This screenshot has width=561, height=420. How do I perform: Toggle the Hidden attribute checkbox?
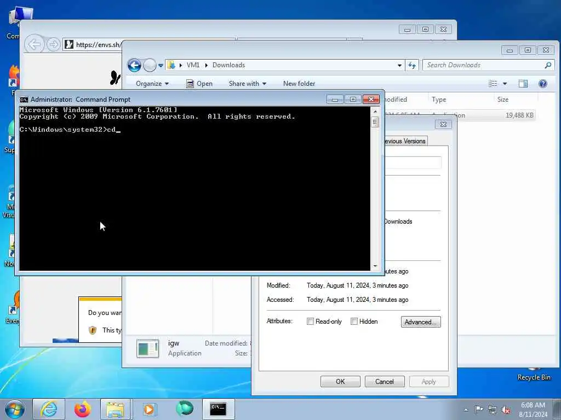point(354,322)
